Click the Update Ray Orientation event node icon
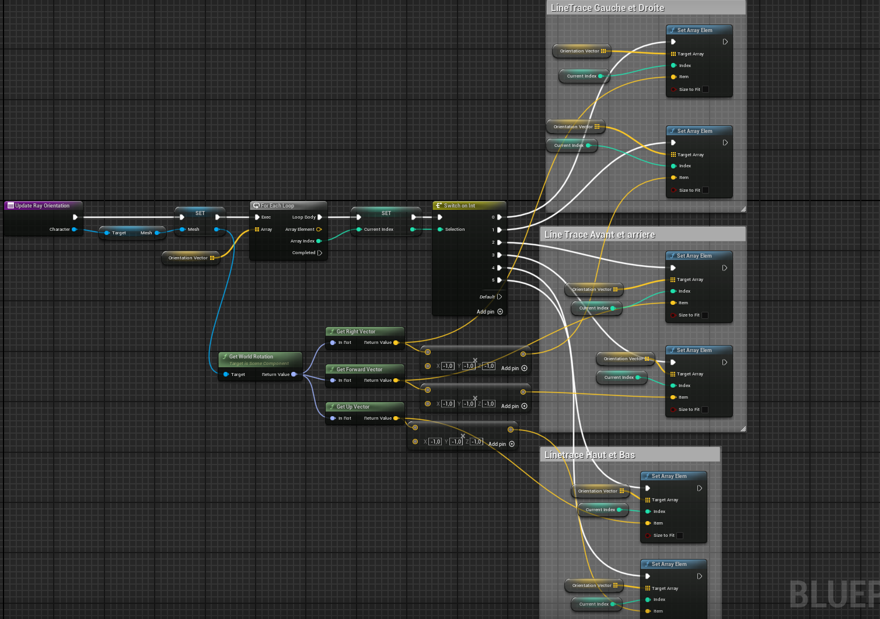This screenshot has width=880, height=619. click(x=11, y=206)
